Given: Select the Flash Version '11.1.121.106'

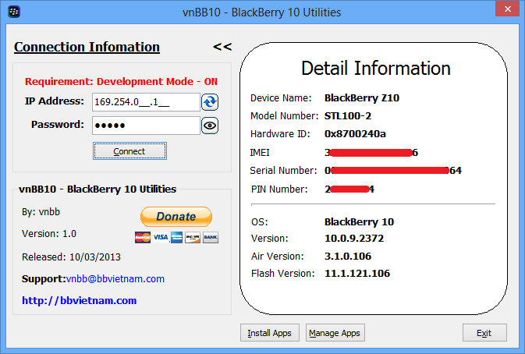Looking at the screenshot, I should [357, 274].
